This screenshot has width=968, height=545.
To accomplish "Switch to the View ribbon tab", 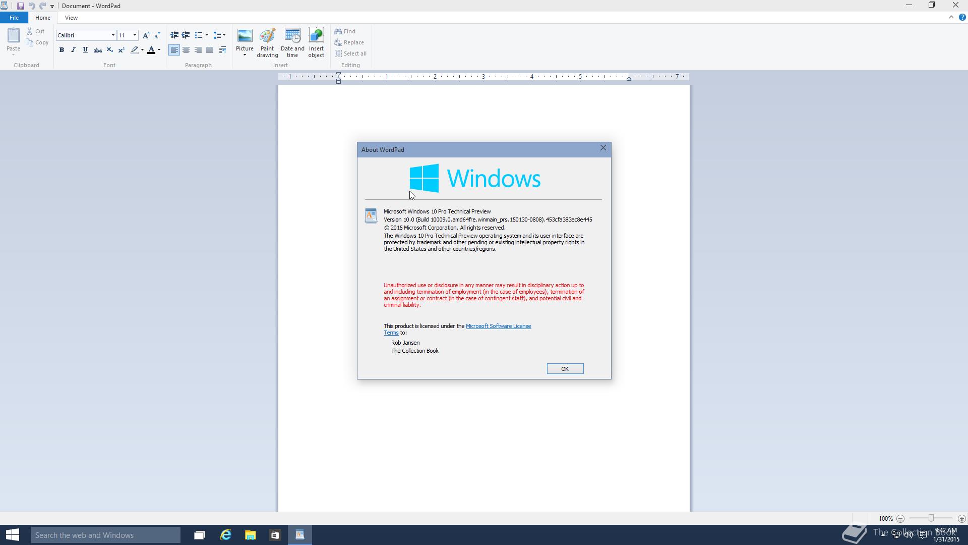I will (x=71, y=18).
